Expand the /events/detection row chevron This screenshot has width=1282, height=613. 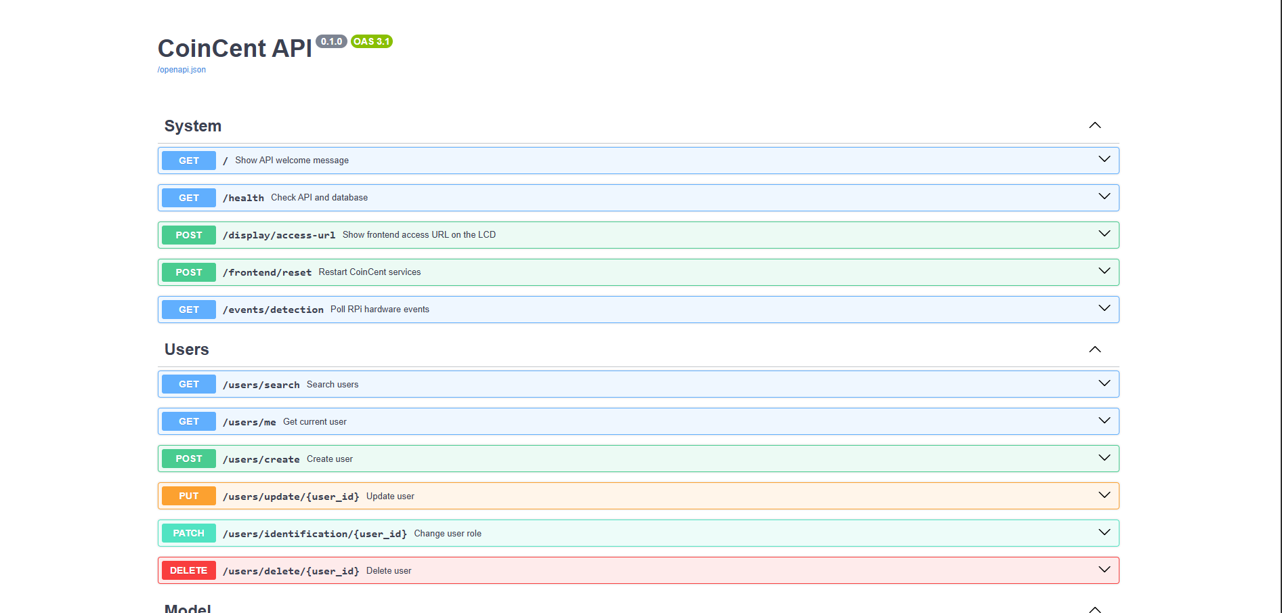coord(1105,308)
